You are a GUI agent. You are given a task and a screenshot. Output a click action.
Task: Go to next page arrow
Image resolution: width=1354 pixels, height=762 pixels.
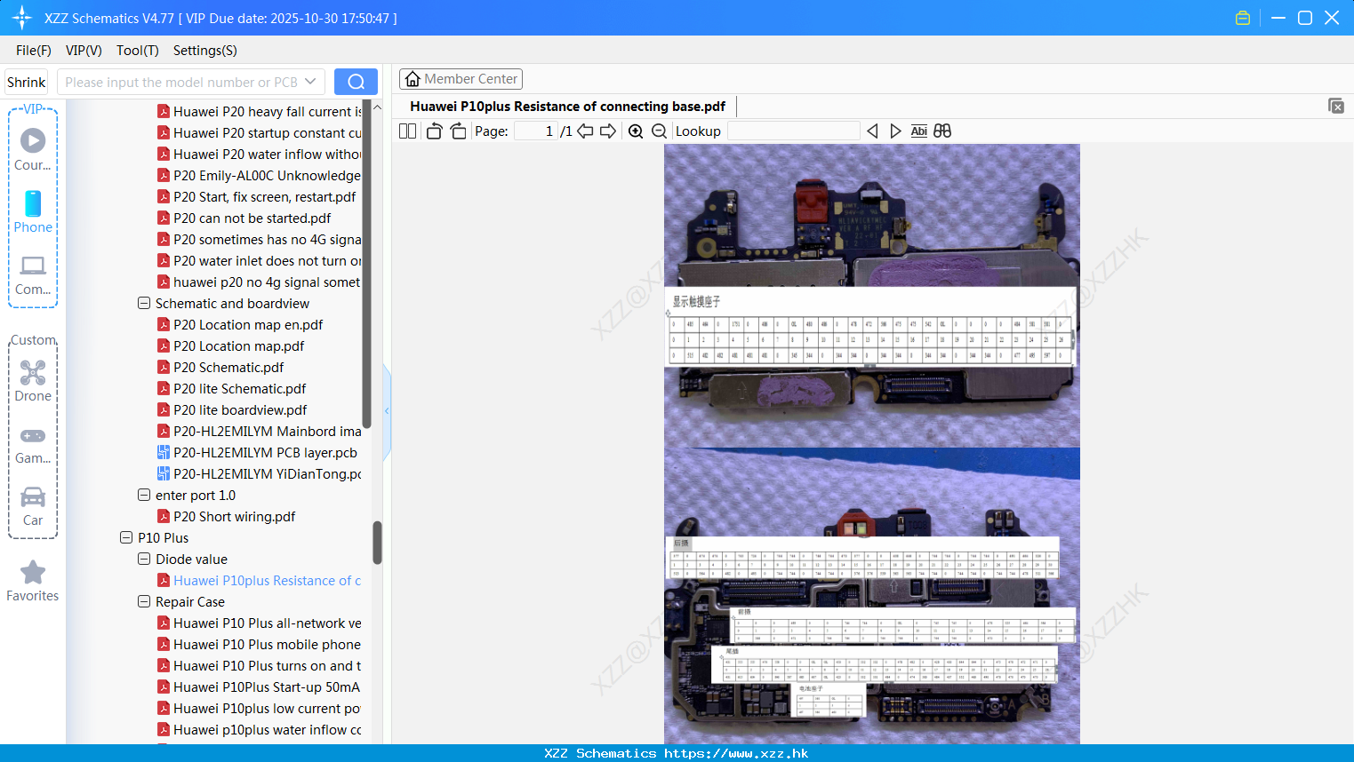click(x=608, y=131)
